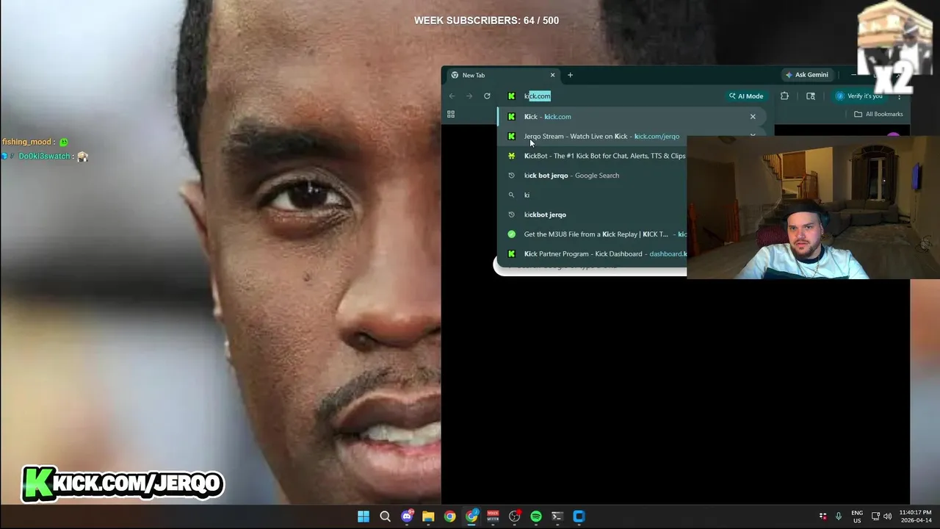940x529 pixels.
Task: Choose the kickbot jerqo history suggestion
Action: pos(592,215)
